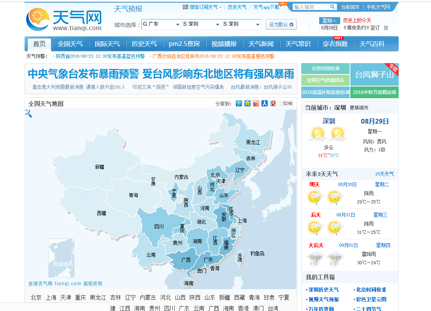Viewport: 431px width, 311px height.
Task: Expand the second S 深圳 district dropdown
Action: 241,24
